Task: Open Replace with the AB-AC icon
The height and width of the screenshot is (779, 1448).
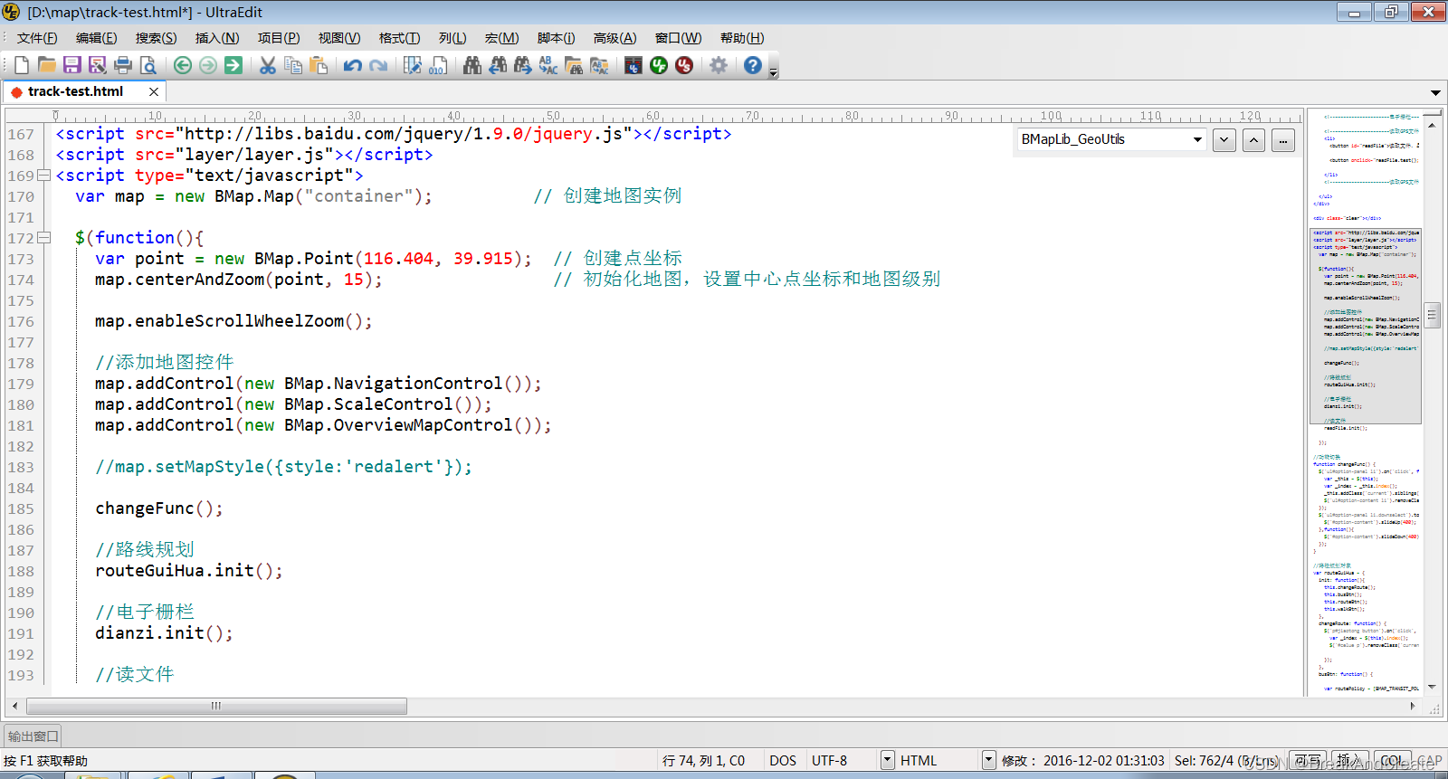Action: point(548,65)
